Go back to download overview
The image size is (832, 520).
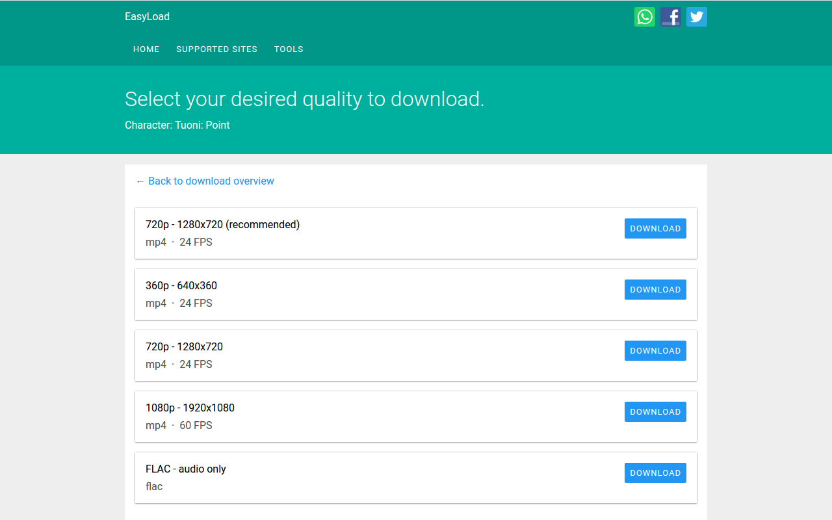click(x=205, y=181)
